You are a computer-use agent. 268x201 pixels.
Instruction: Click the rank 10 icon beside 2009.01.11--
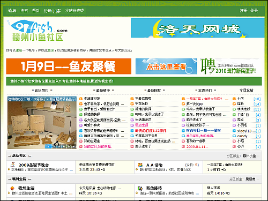183,146
